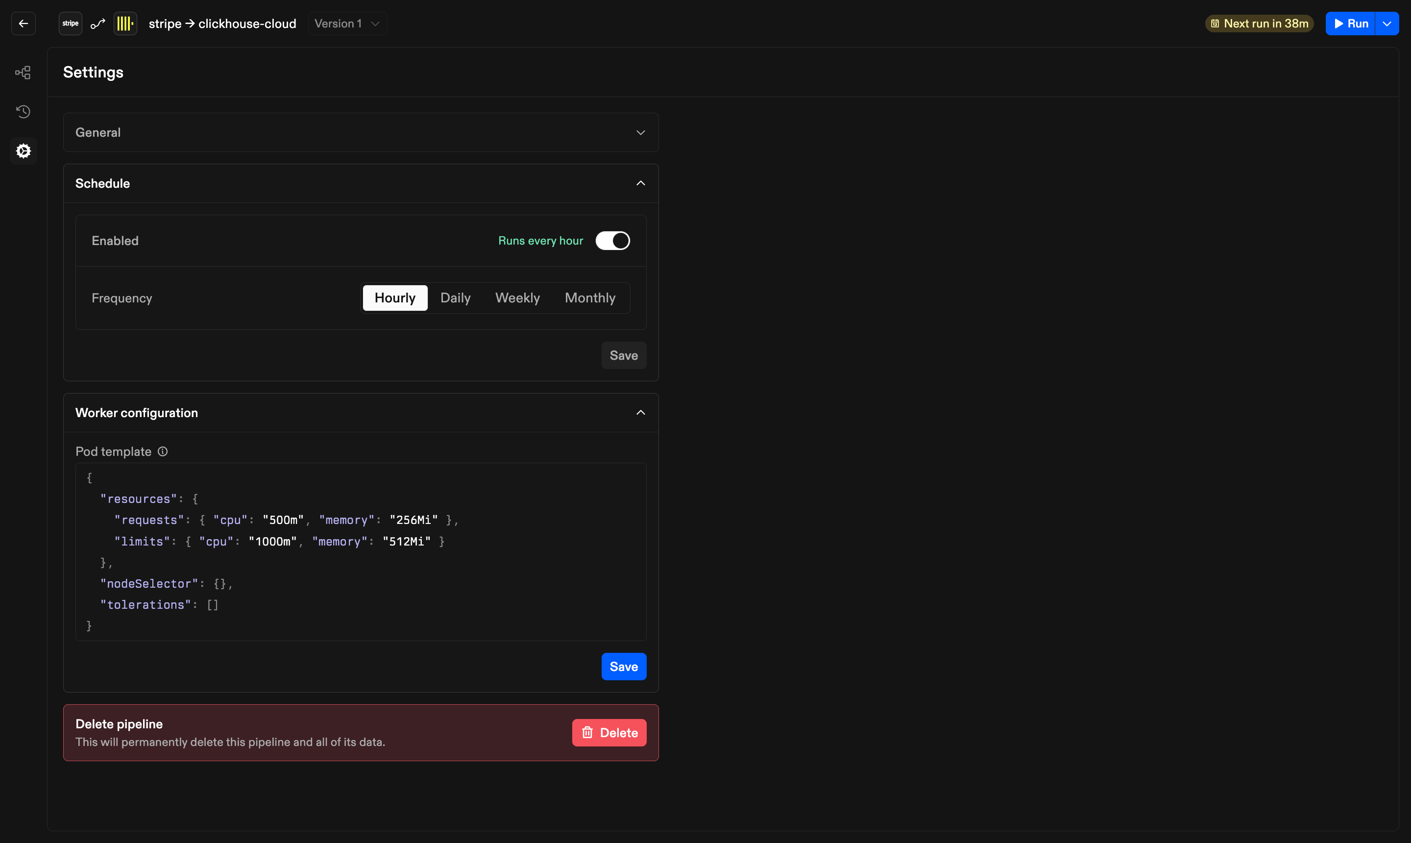
Task: Click the Settings page heading
Action: 93,72
